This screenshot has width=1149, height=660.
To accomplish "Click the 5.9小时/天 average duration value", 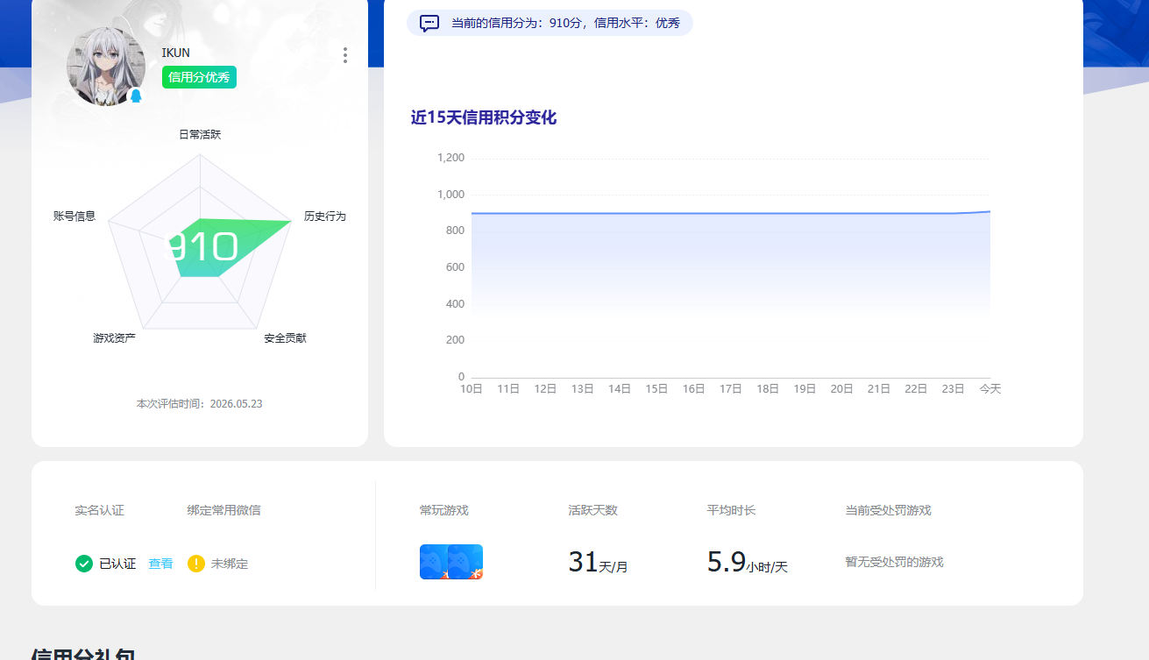I will tap(748, 562).
